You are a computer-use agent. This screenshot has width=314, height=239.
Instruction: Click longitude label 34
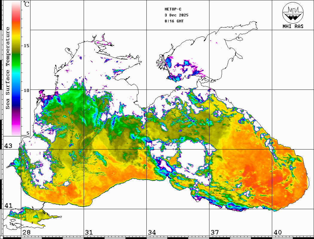pos(151,232)
